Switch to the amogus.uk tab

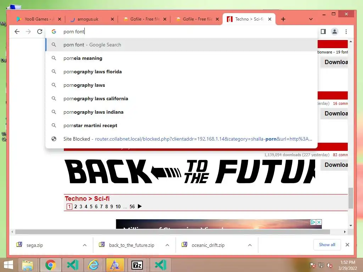pos(88,19)
